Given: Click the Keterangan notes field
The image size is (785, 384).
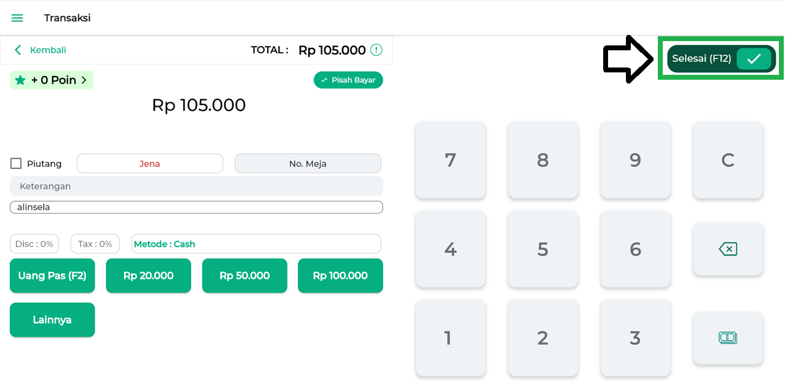Looking at the screenshot, I should (x=196, y=186).
